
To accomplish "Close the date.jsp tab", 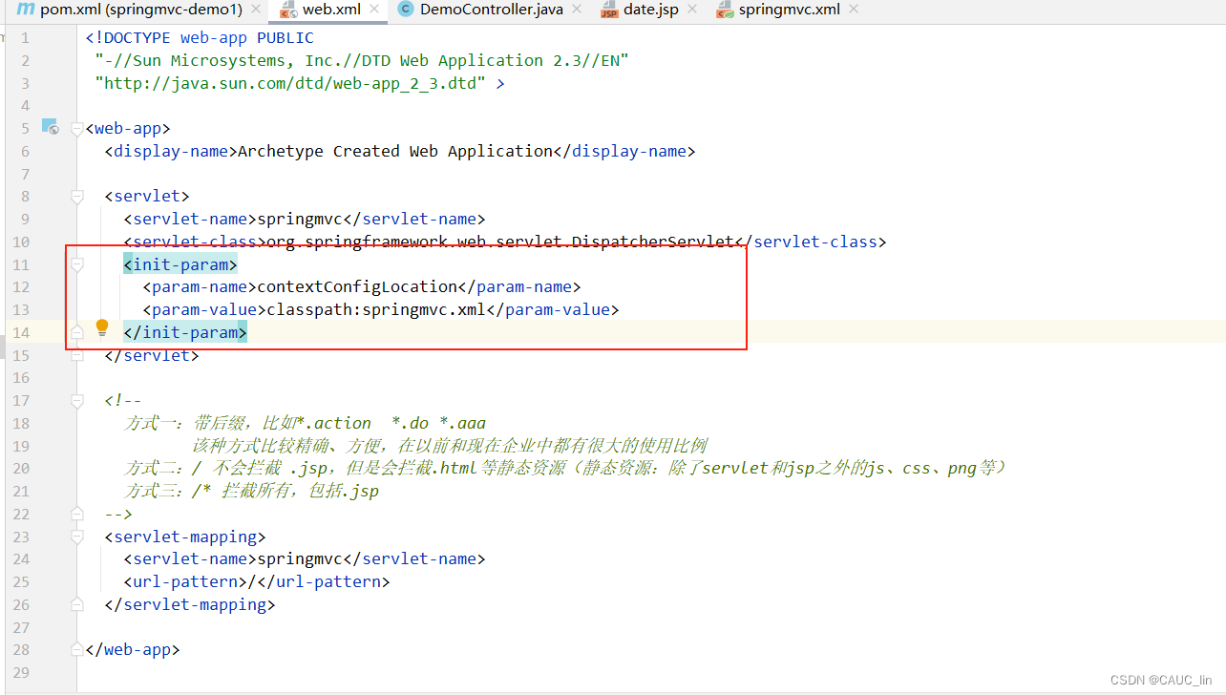I will pyautogui.click(x=692, y=10).
